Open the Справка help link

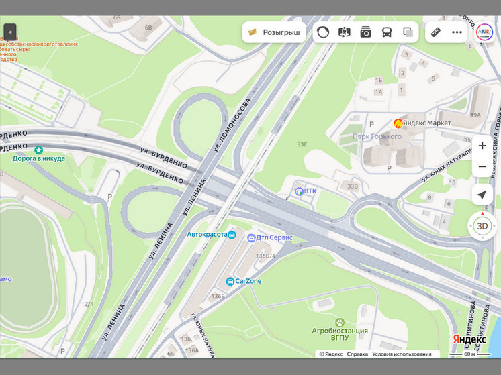357,354
